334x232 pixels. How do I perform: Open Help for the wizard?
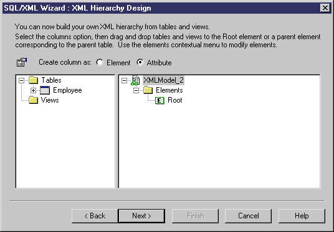302,216
